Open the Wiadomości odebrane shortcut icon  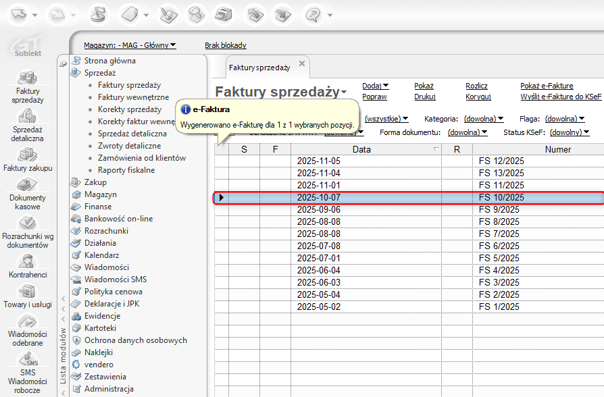coord(27,321)
